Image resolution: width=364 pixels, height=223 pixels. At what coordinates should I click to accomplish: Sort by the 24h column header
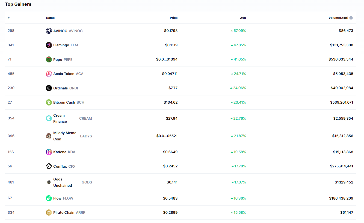point(243,18)
